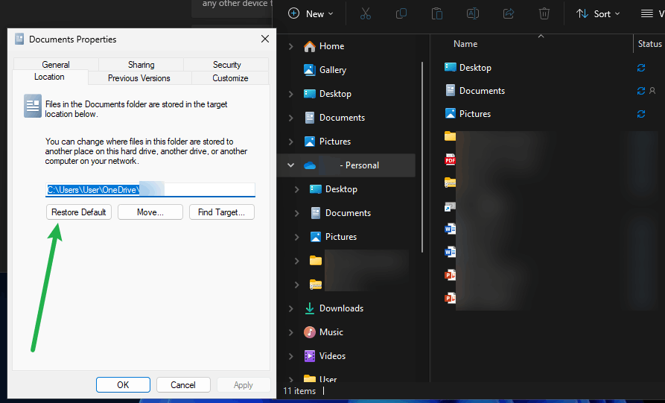The height and width of the screenshot is (403, 665).
Task: Switch to the Sharing tab
Action: 141,65
